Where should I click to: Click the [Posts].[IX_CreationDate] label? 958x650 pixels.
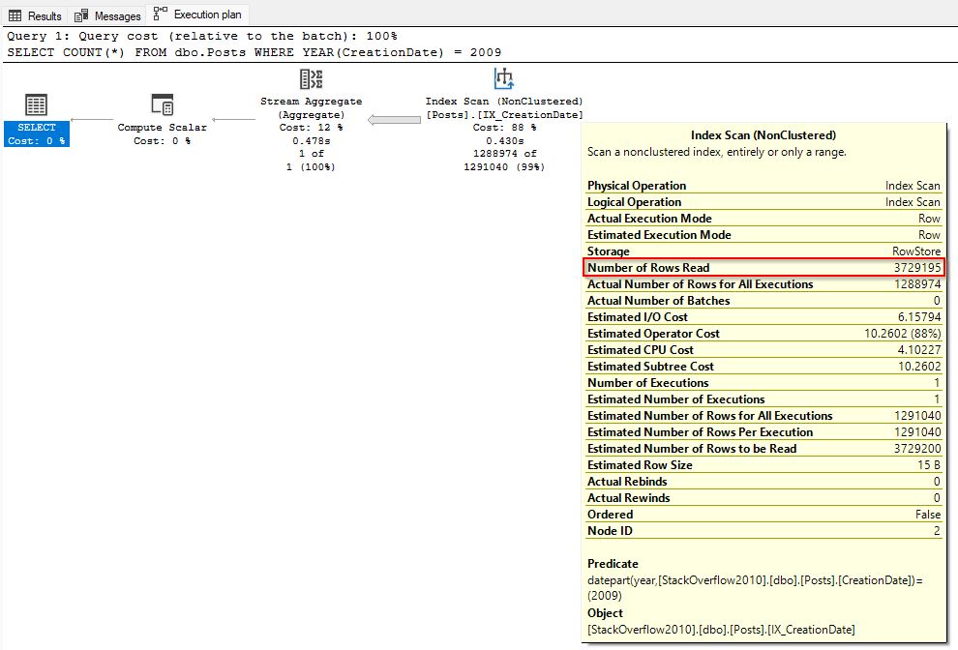coord(505,114)
